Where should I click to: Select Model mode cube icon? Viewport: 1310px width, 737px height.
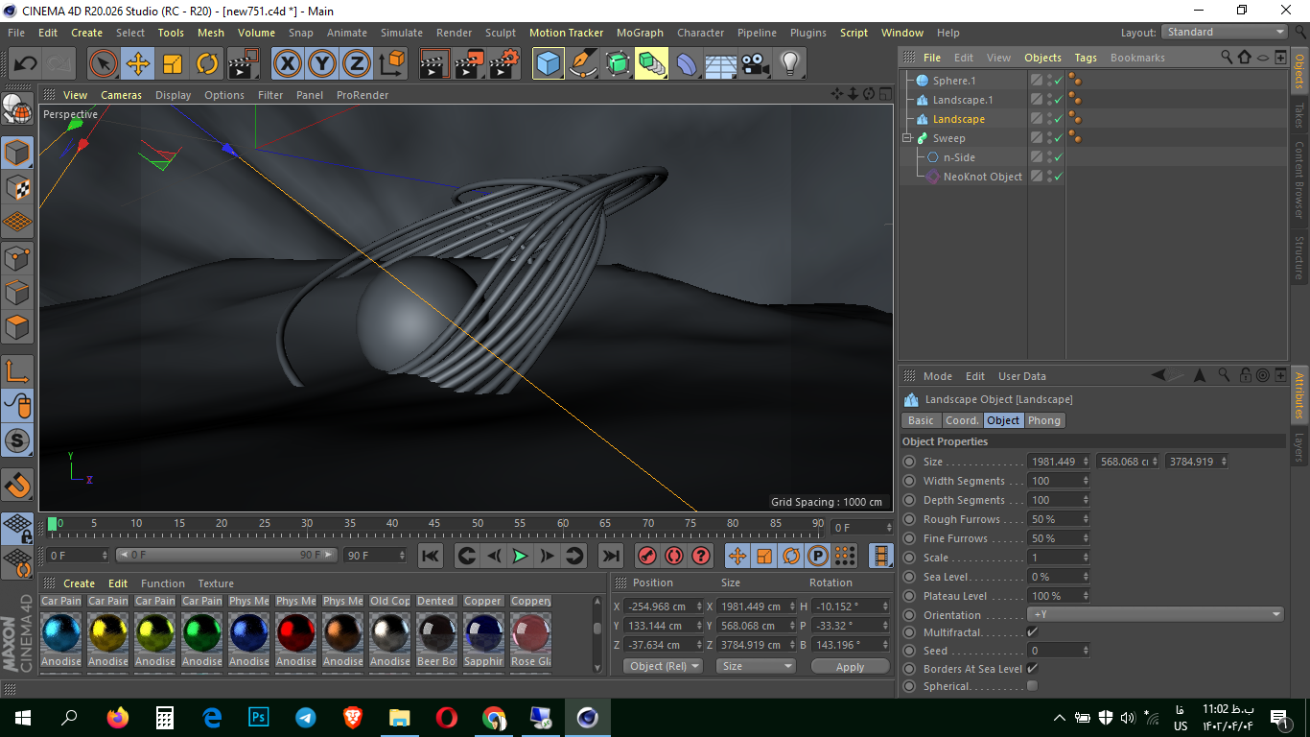(17, 153)
